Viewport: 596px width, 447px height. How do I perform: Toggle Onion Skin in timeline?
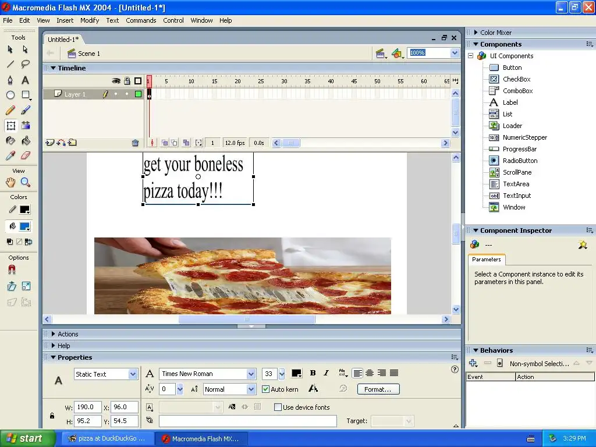pos(165,143)
